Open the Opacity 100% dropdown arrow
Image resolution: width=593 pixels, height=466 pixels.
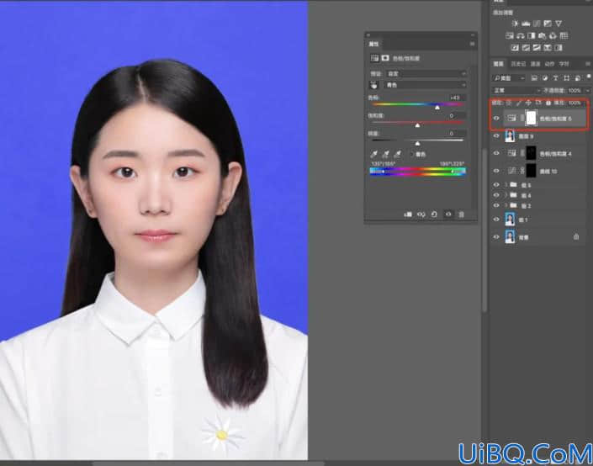click(x=587, y=91)
